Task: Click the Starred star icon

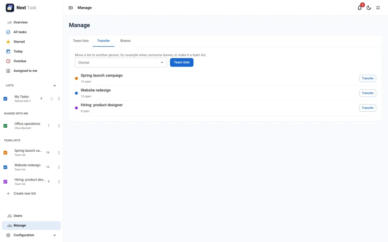Action: pyautogui.click(x=8, y=42)
